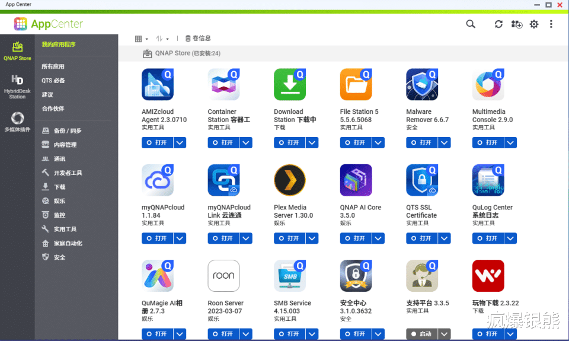569x341 pixels.
Task: Select QTS 必备 in the sidebar
Action: [53, 81]
